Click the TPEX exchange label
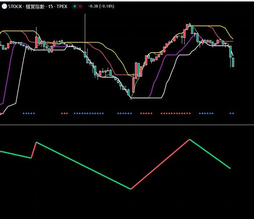This screenshot has height=219, width=254. pos(62,6)
